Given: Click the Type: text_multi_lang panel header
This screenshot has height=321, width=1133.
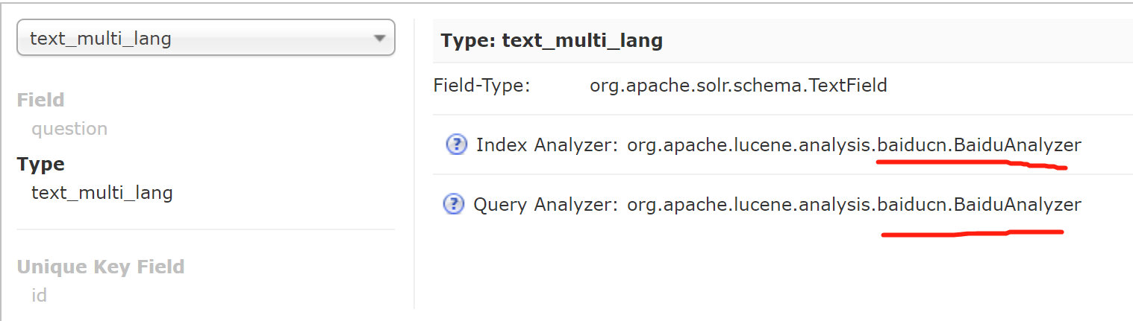Looking at the screenshot, I should 552,40.
